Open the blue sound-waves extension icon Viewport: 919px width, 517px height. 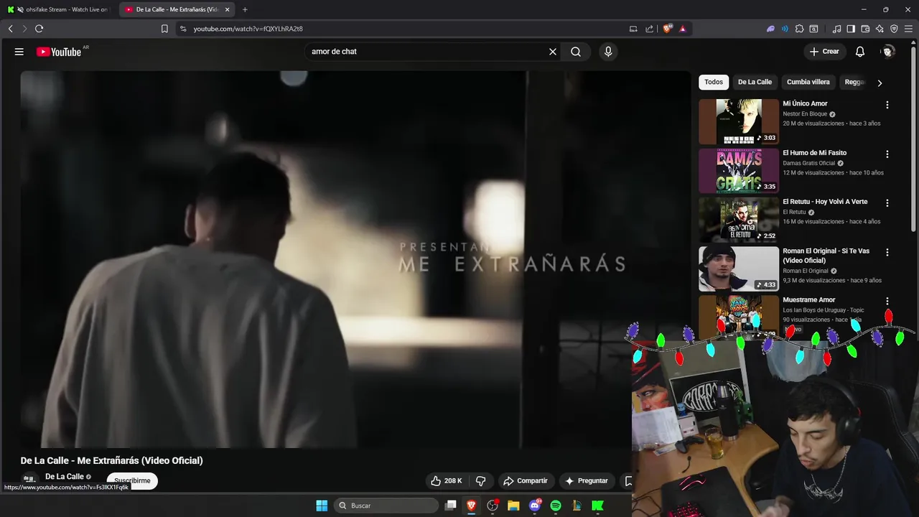(x=785, y=29)
